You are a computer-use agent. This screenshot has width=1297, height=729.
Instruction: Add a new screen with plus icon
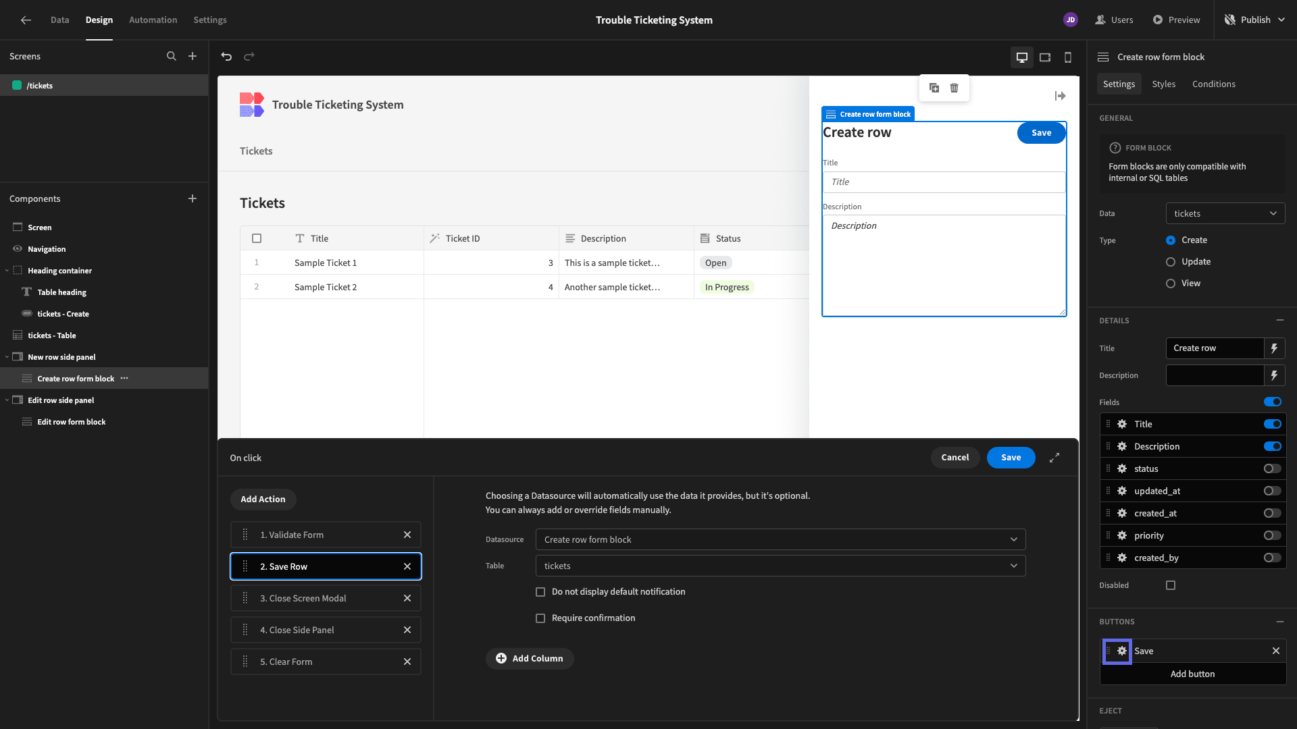click(193, 57)
